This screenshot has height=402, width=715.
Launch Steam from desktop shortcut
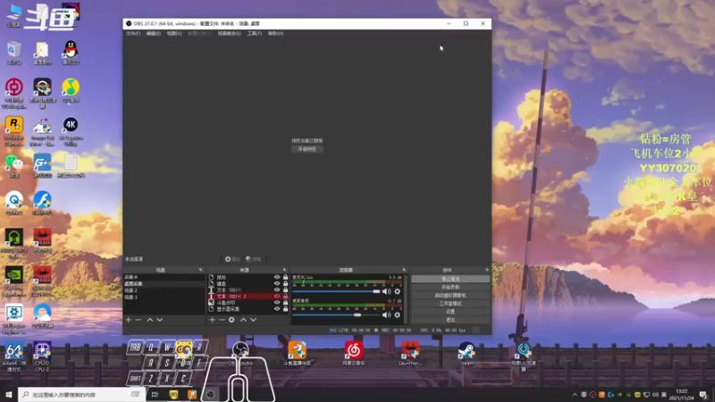(467, 354)
